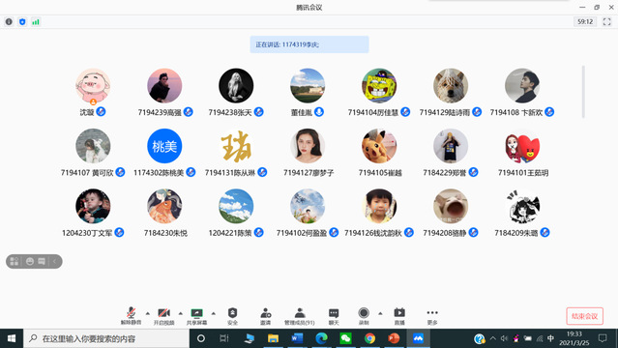The height and width of the screenshot is (348, 618).
Task: Open the 安全 security shield icon
Action: pos(232,316)
